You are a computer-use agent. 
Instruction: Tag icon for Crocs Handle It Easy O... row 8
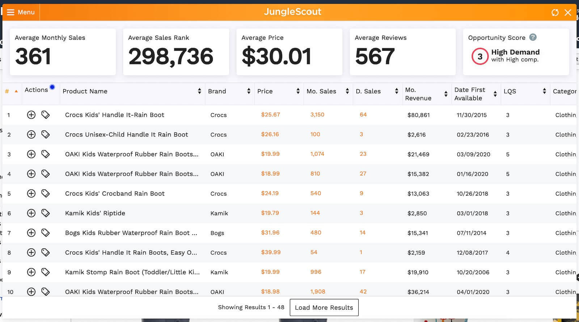tap(45, 252)
